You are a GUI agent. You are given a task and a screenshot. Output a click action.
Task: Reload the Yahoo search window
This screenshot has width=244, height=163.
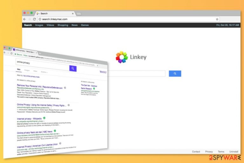click(x=11, y=53)
